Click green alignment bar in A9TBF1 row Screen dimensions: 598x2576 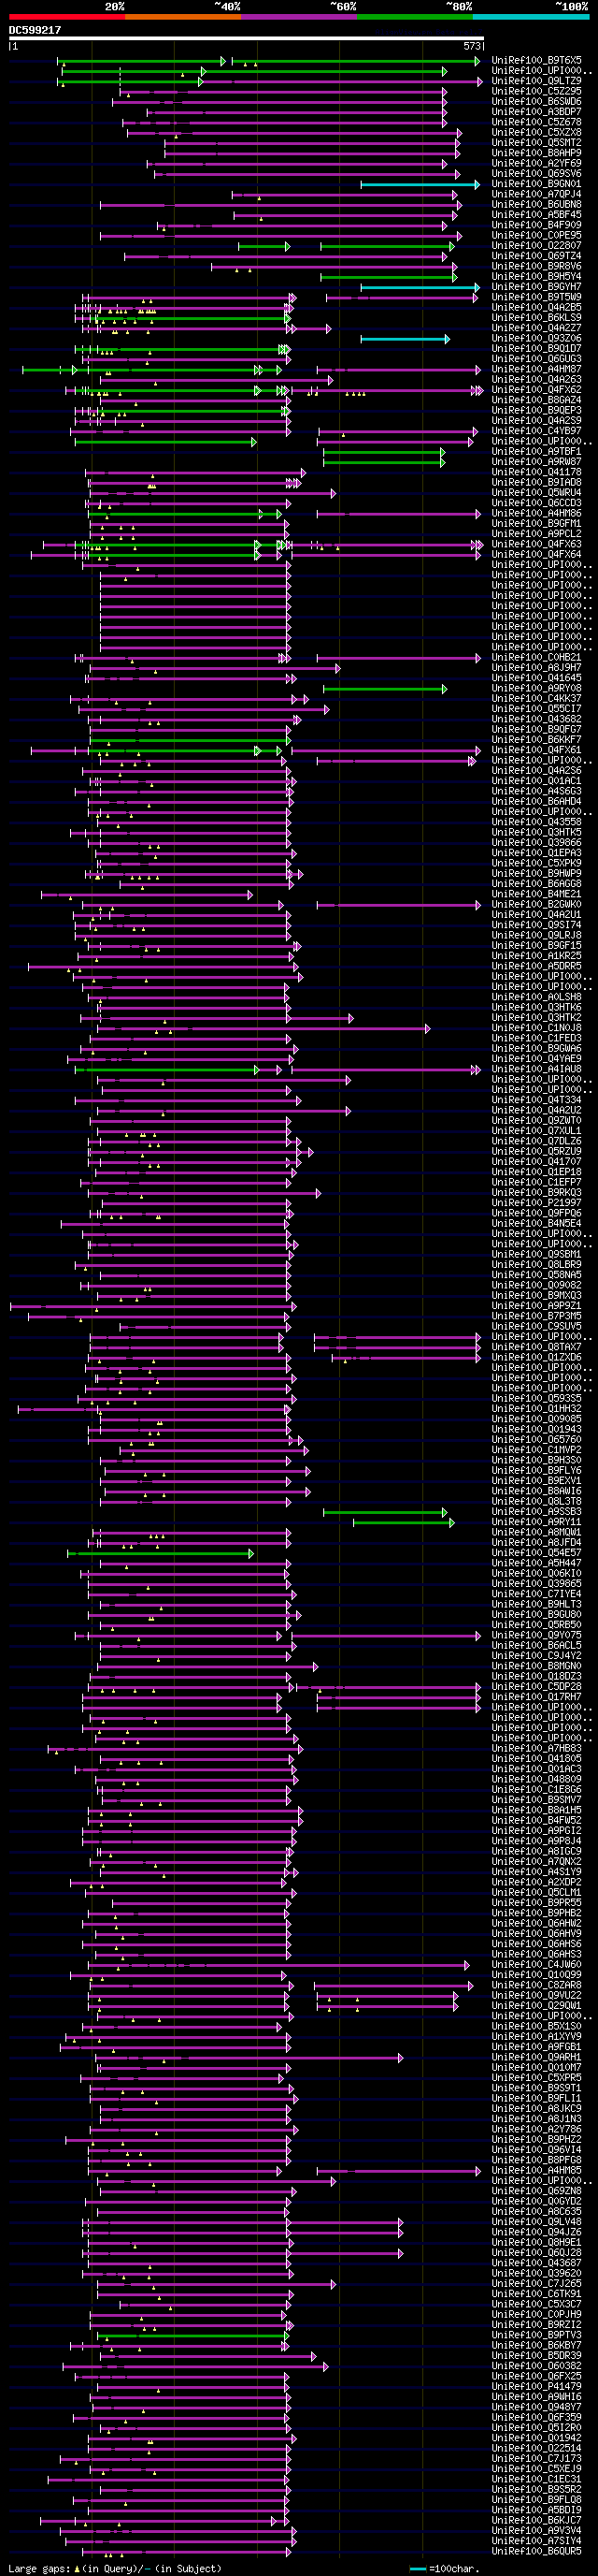(x=384, y=452)
